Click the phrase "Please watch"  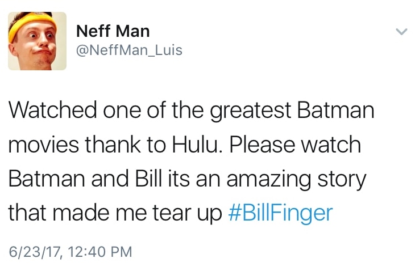[x=296, y=144]
